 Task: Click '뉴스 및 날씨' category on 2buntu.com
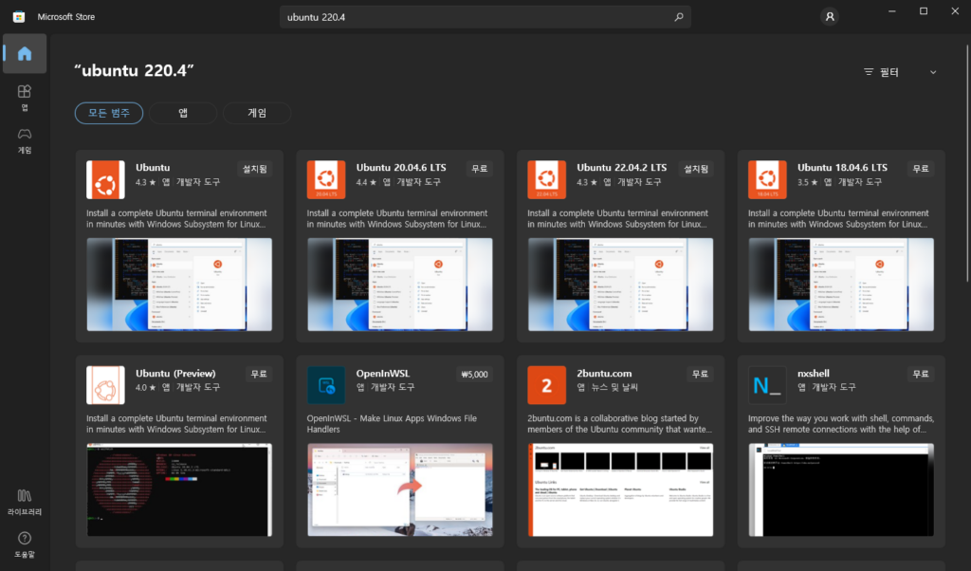pos(614,387)
